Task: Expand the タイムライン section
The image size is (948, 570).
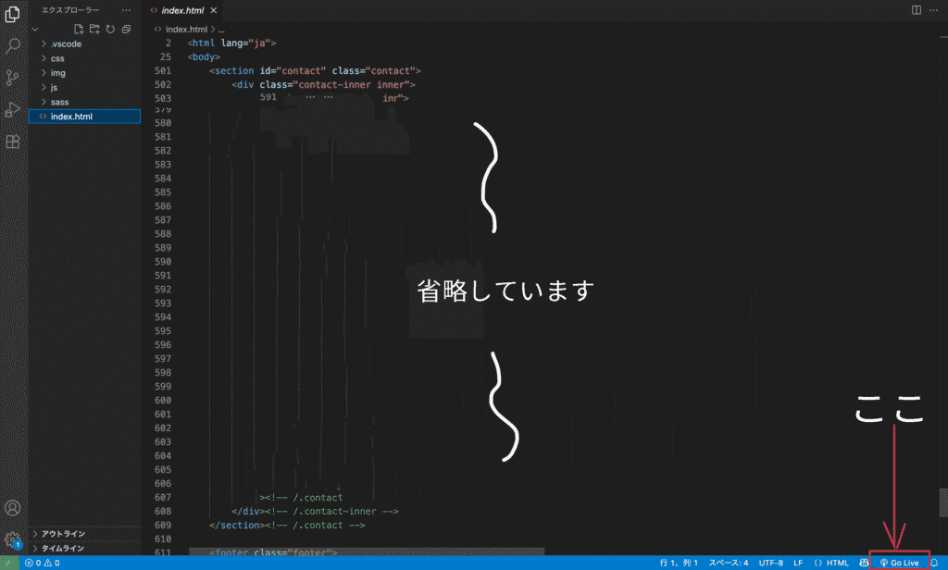Action: point(63,548)
